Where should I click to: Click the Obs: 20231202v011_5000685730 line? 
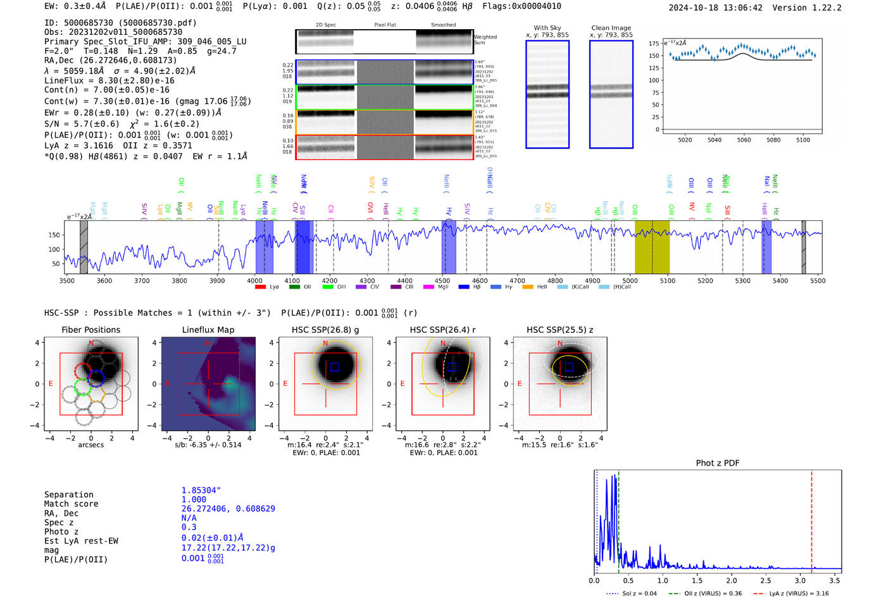click(113, 32)
